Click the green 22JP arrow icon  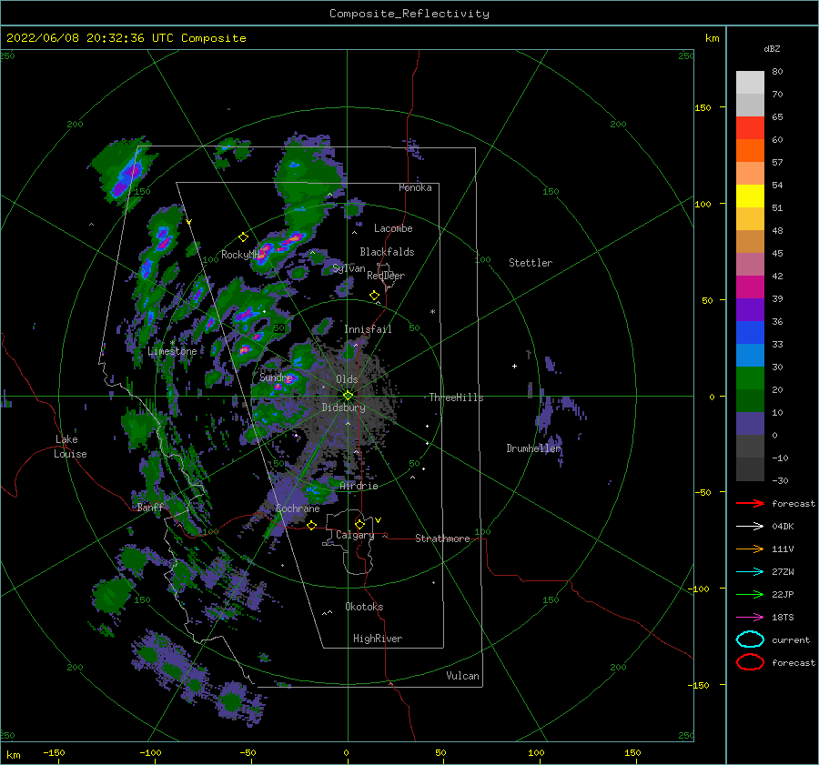click(750, 594)
